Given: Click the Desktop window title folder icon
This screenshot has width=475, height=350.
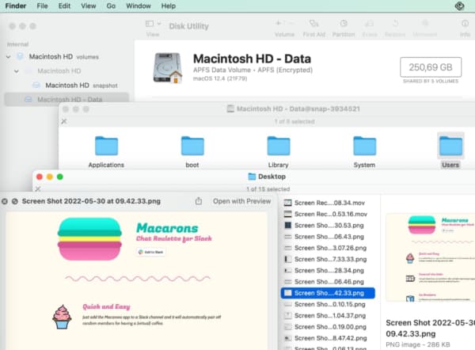Looking at the screenshot, I should point(252,177).
